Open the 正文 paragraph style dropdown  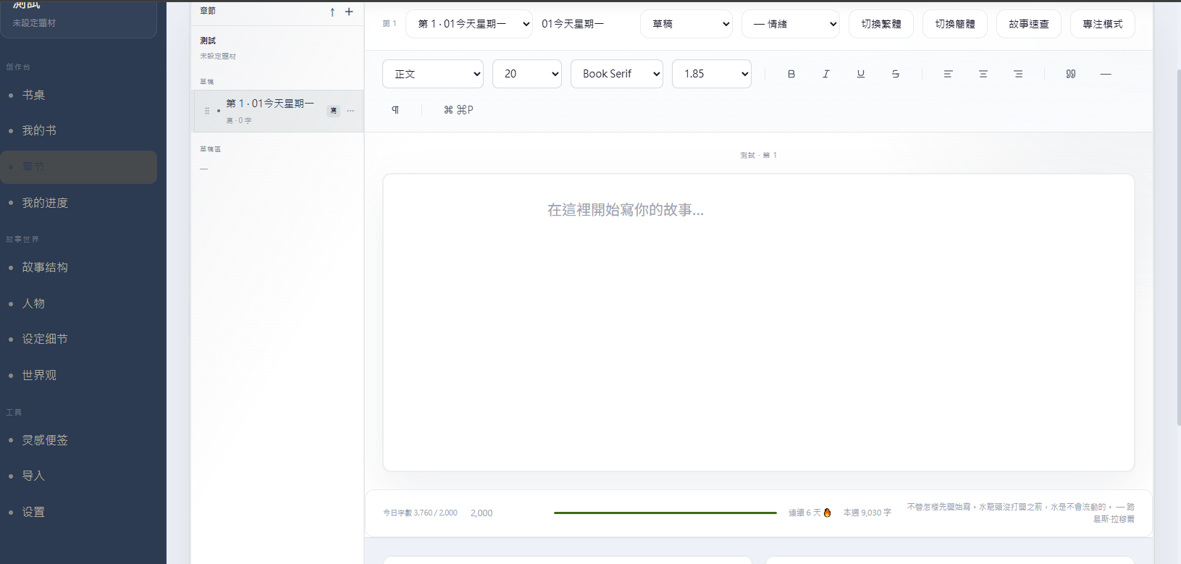click(x=433, y=74)
